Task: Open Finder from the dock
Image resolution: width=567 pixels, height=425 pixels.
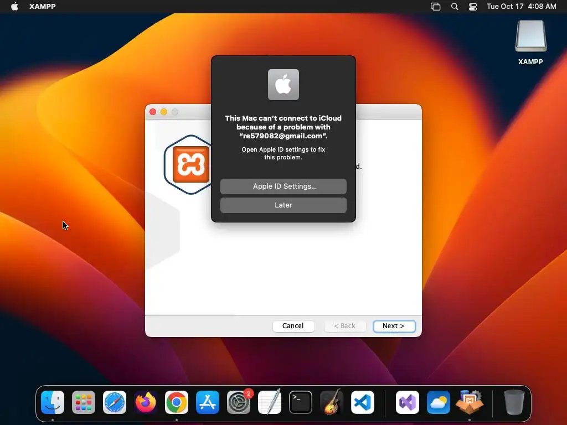Action: pyautogui.click(x=53, y=402)
